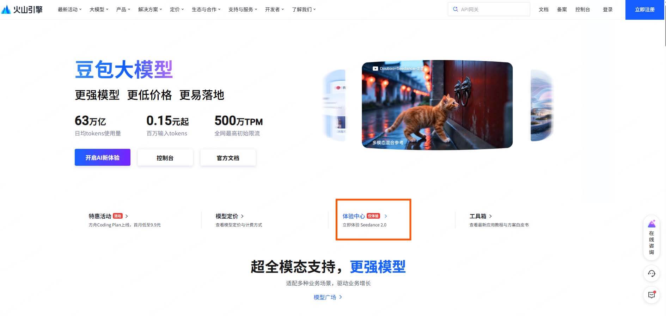
Task: Open the 开发者 navigation menu
Action: pyautogui.click(x=275, y=10)
